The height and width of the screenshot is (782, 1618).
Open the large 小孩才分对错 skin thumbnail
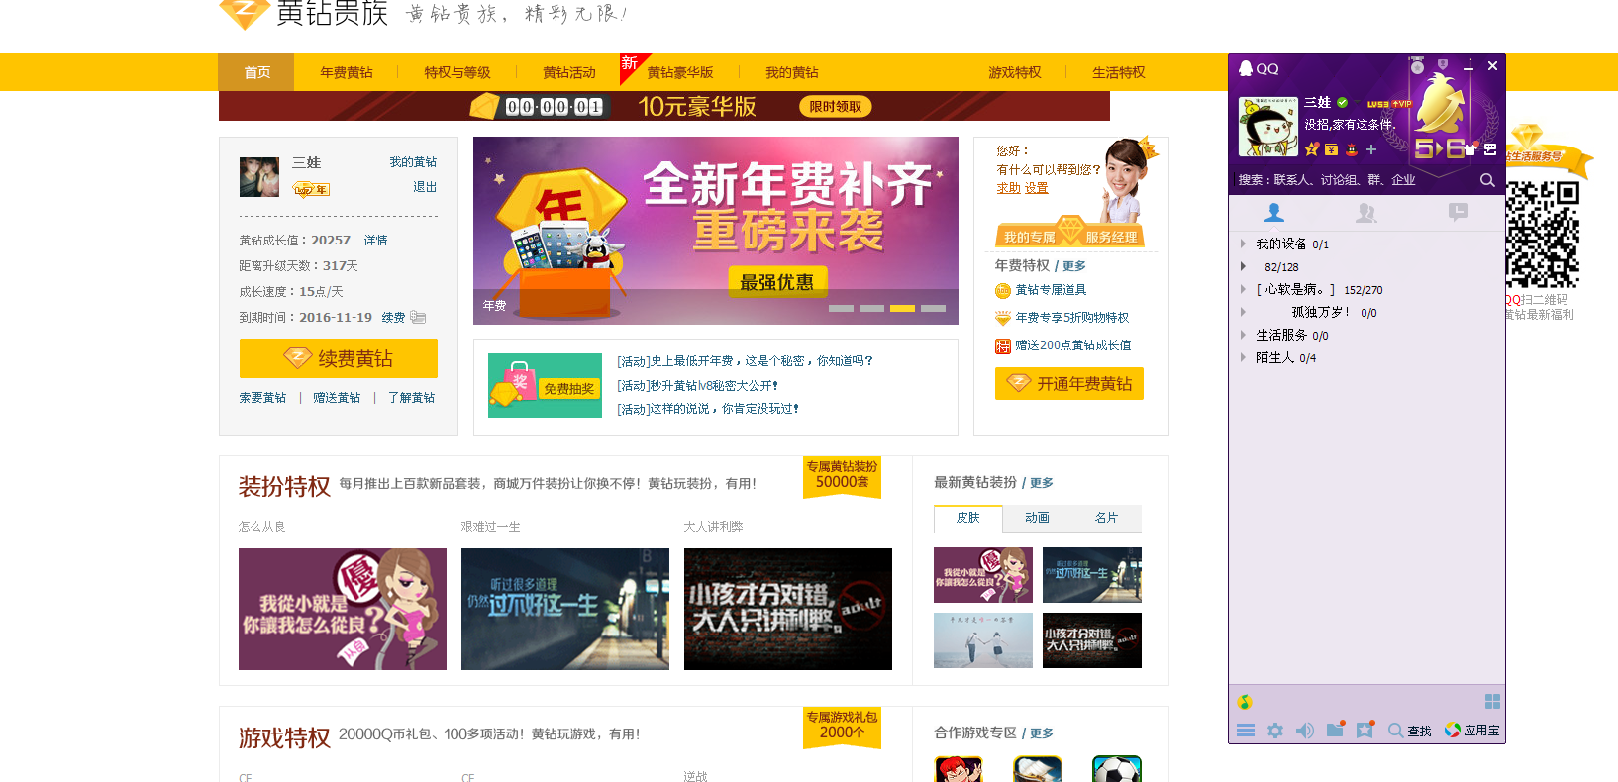(788, 609)
